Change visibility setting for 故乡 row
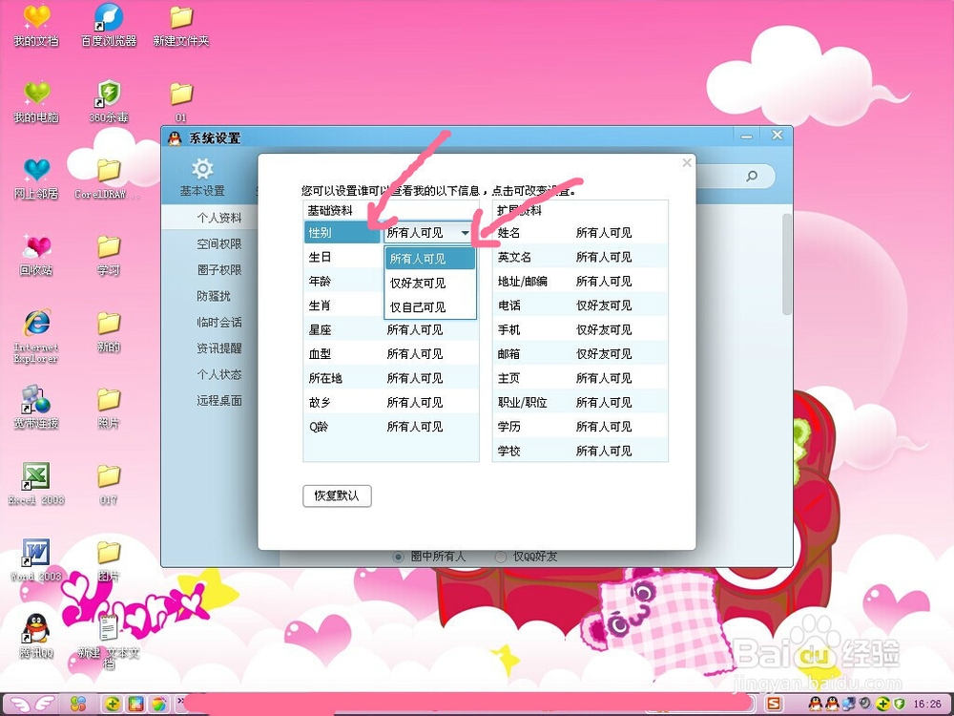Image resolution: width=954 pixels, height=716 pixels. tap(415, 403)
